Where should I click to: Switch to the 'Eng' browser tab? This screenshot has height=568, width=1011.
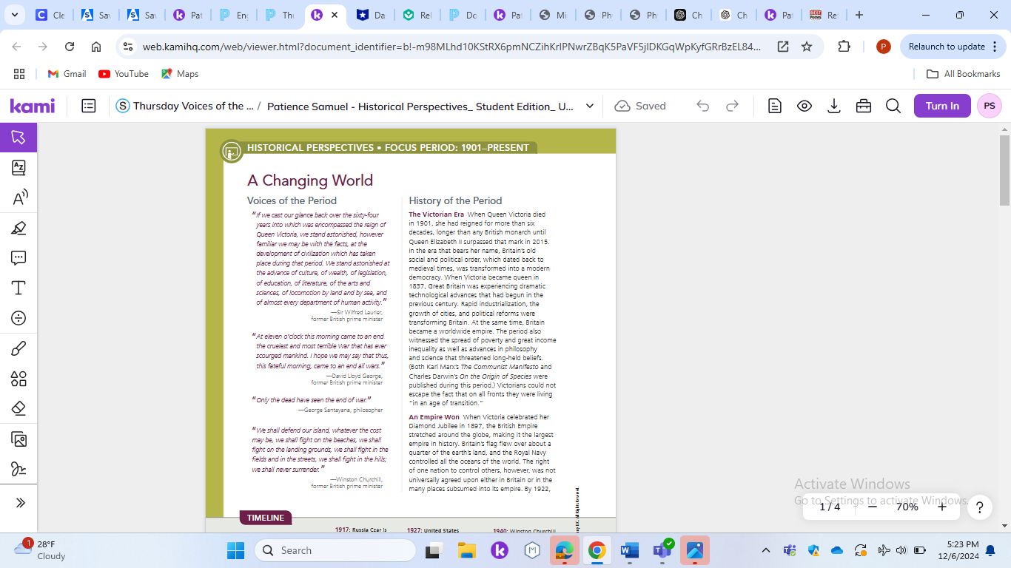(234, 15)
